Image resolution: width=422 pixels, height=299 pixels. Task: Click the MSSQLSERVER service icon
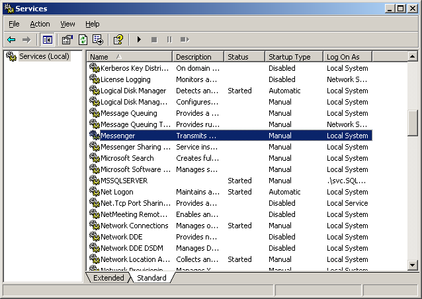95,181
